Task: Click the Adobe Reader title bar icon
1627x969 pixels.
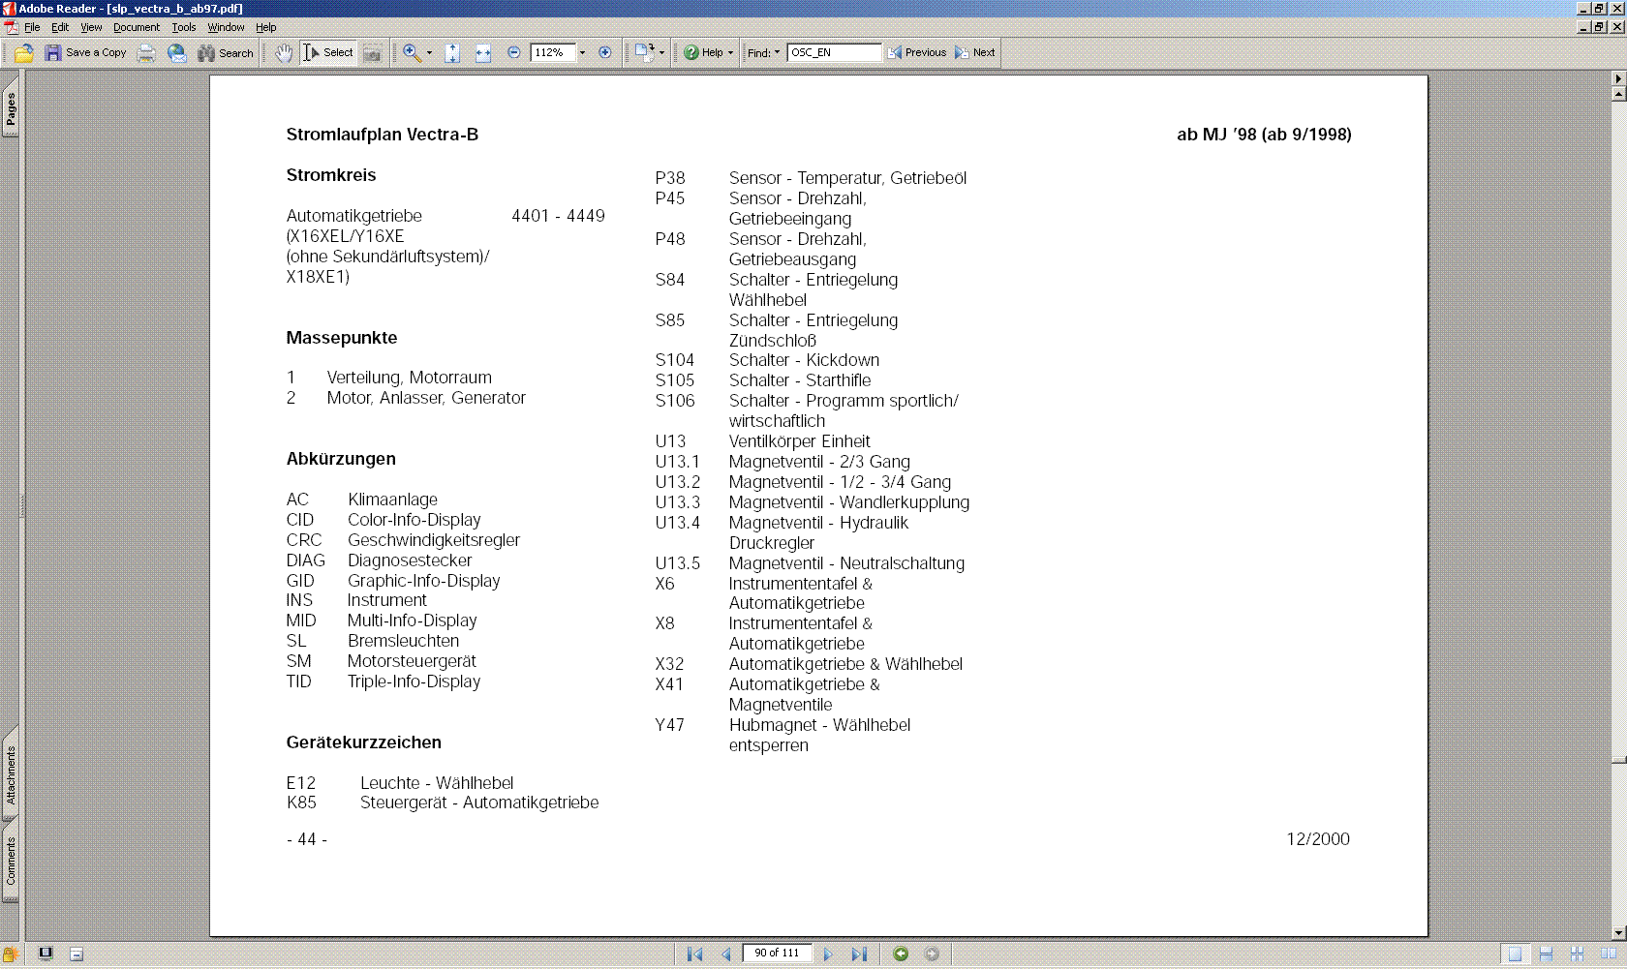Action: [9, 9]
